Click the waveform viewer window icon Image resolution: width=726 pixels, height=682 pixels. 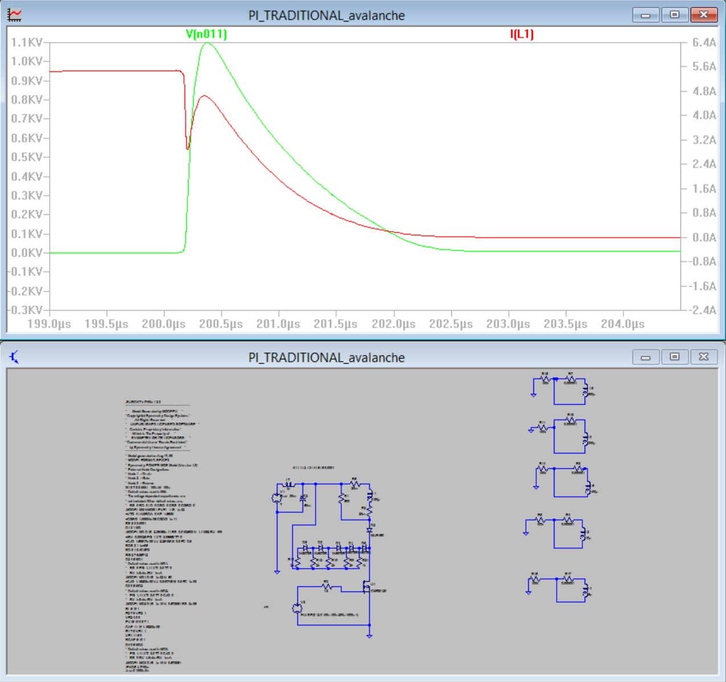[14, 15]
